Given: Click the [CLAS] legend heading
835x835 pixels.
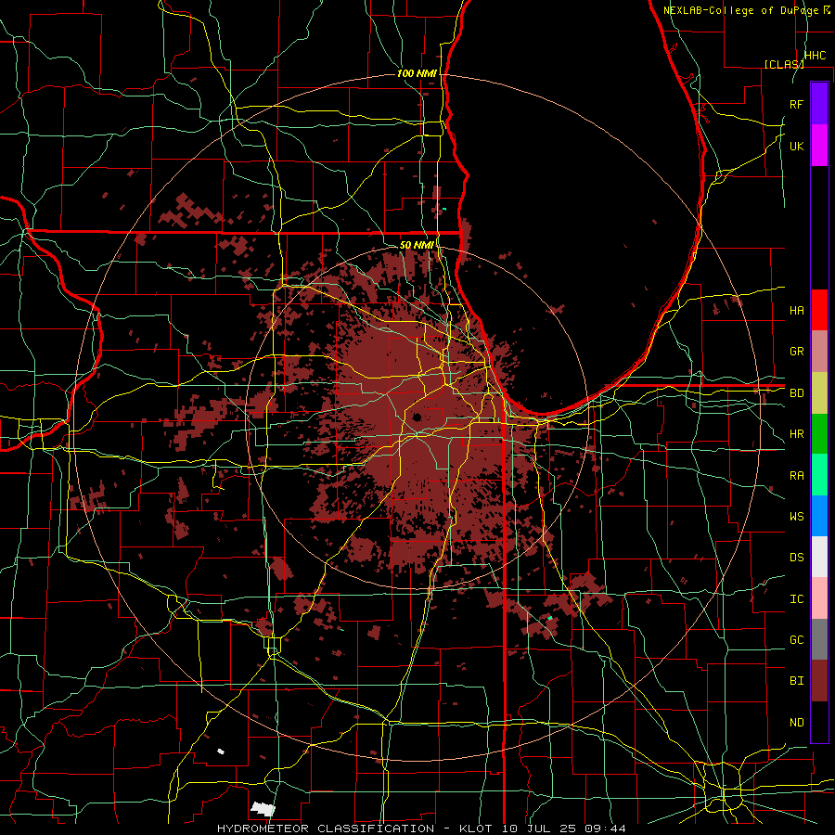Looking at the screenshot, I should [784, 64].
